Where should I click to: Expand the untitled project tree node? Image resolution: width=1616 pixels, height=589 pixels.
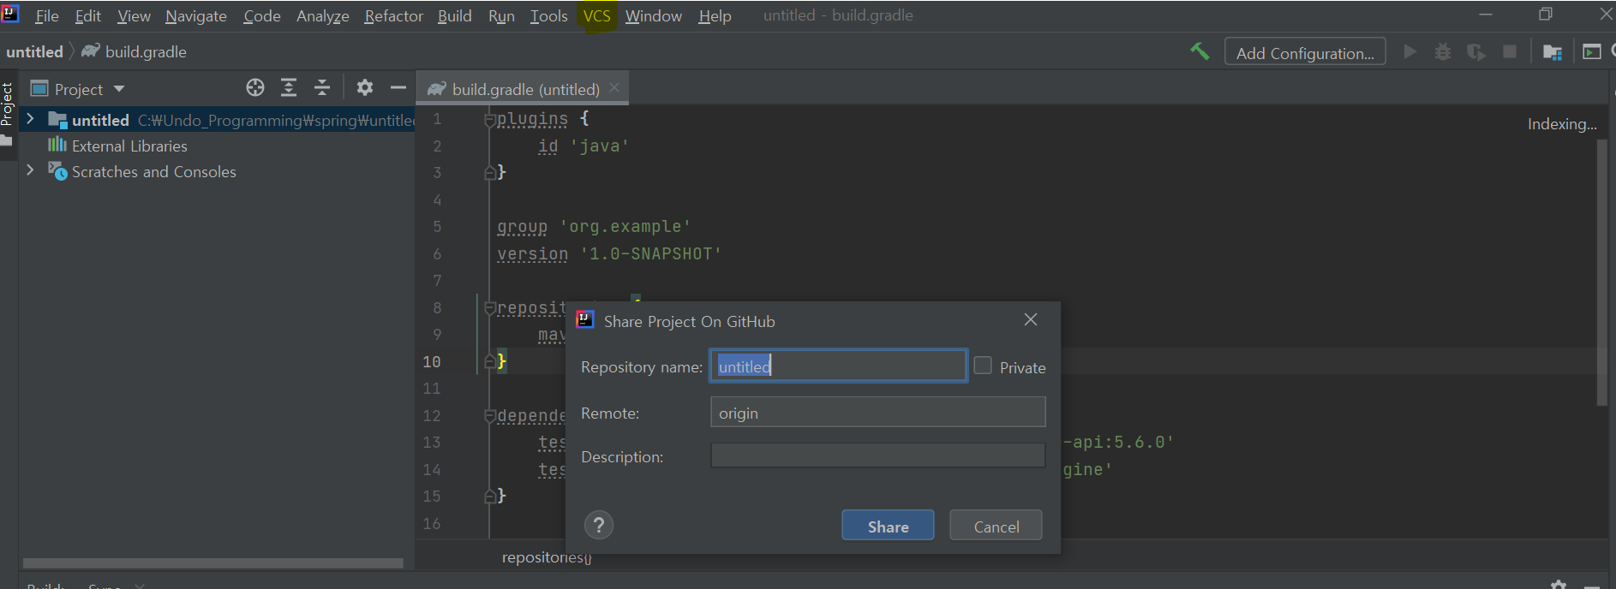tap(30, 119)
